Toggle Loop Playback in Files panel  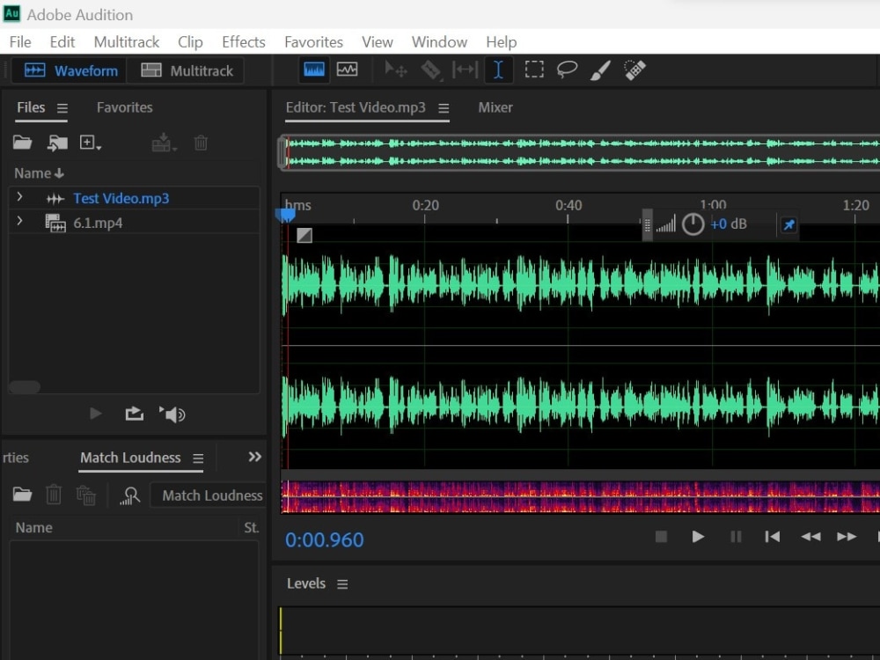(x=134, y=414)
